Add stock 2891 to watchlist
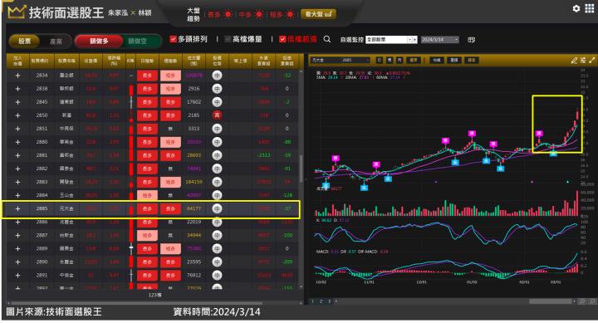The height and width of the screenshot is (323, 598). [17, 276]
